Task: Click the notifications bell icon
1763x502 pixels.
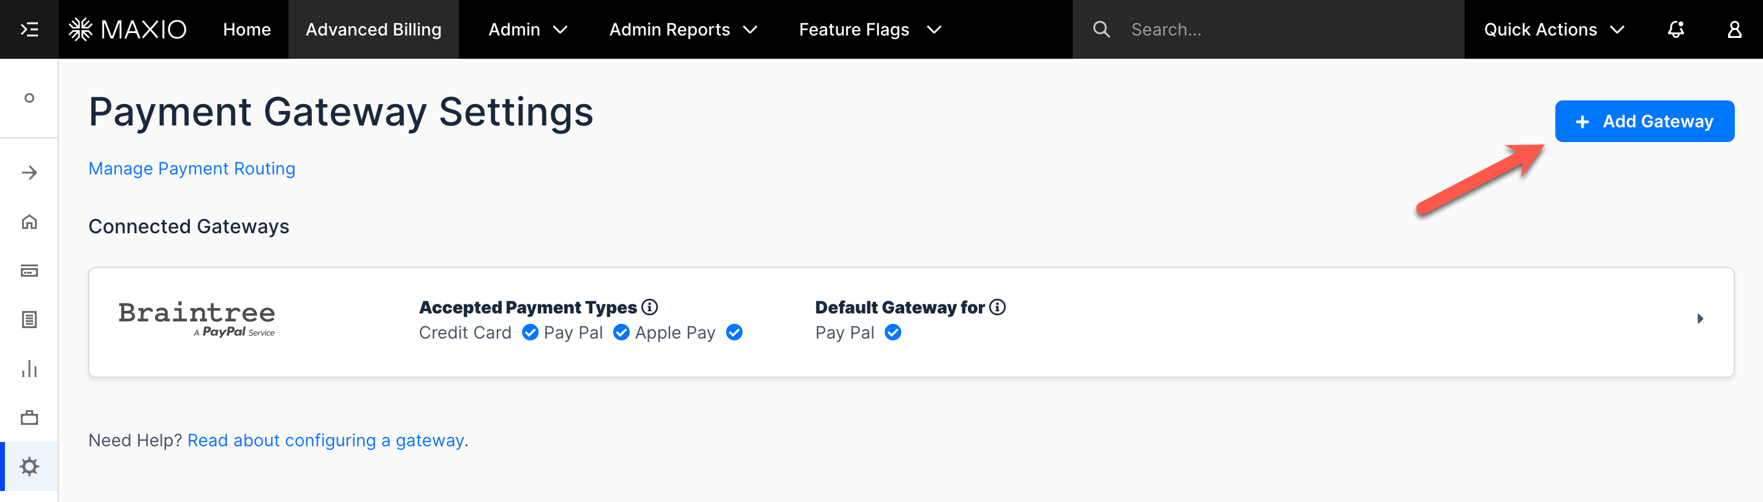Action: 1676,29
